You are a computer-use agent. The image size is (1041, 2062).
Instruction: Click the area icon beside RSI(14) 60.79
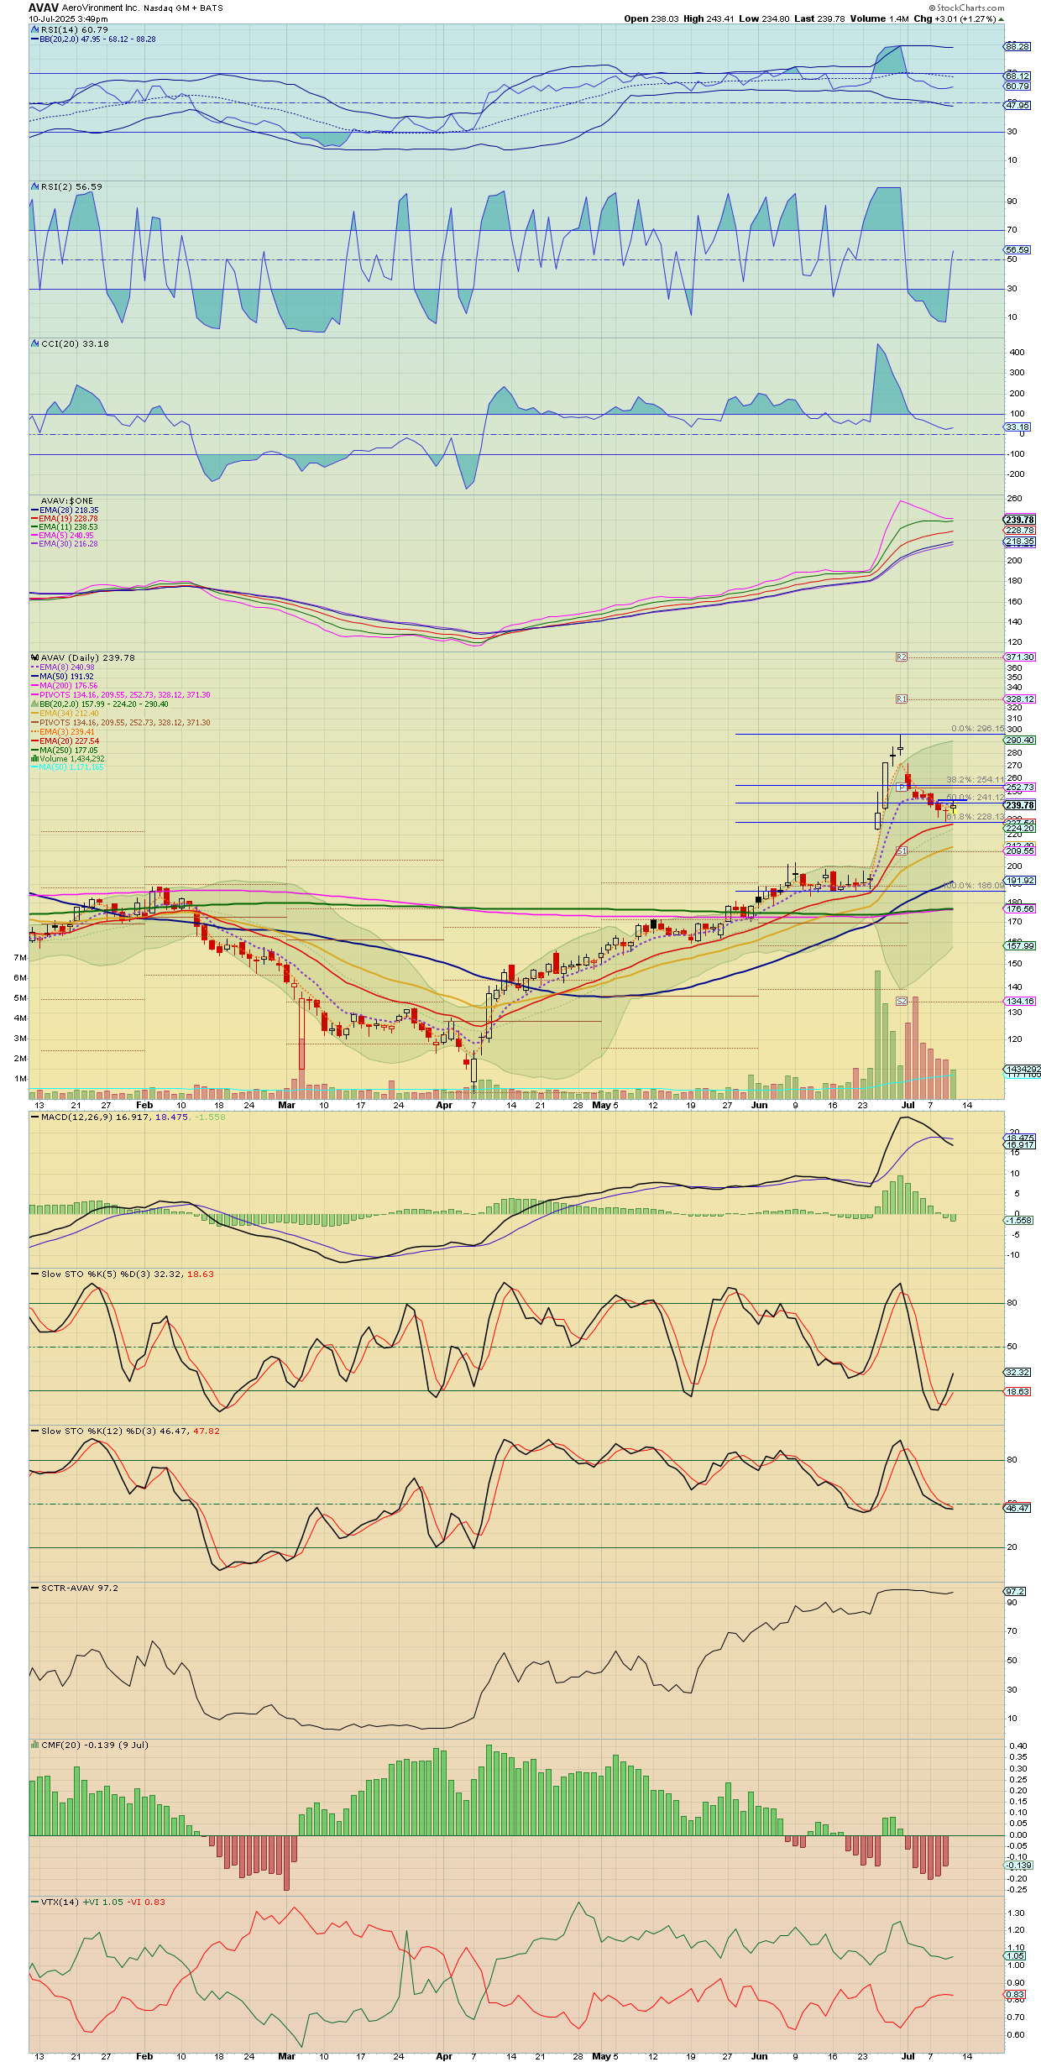(x=34, y=29)
